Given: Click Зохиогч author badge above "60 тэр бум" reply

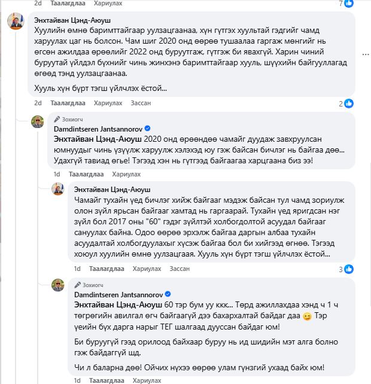Looking at the screenshot, I should click(x=90, y=284).
